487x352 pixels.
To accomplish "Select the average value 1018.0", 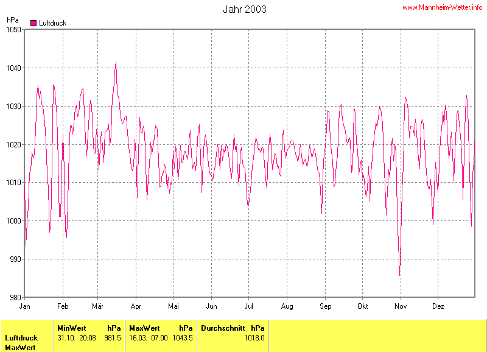I will click(254, 337).
